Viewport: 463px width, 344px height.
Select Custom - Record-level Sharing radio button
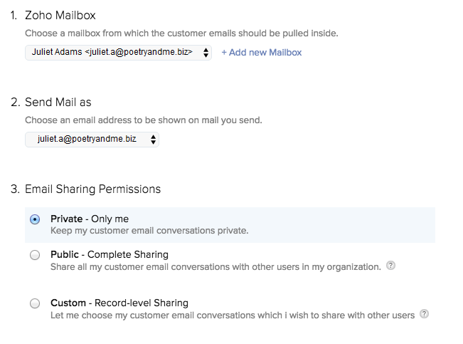pyautogui.click(x=35, y=303)
